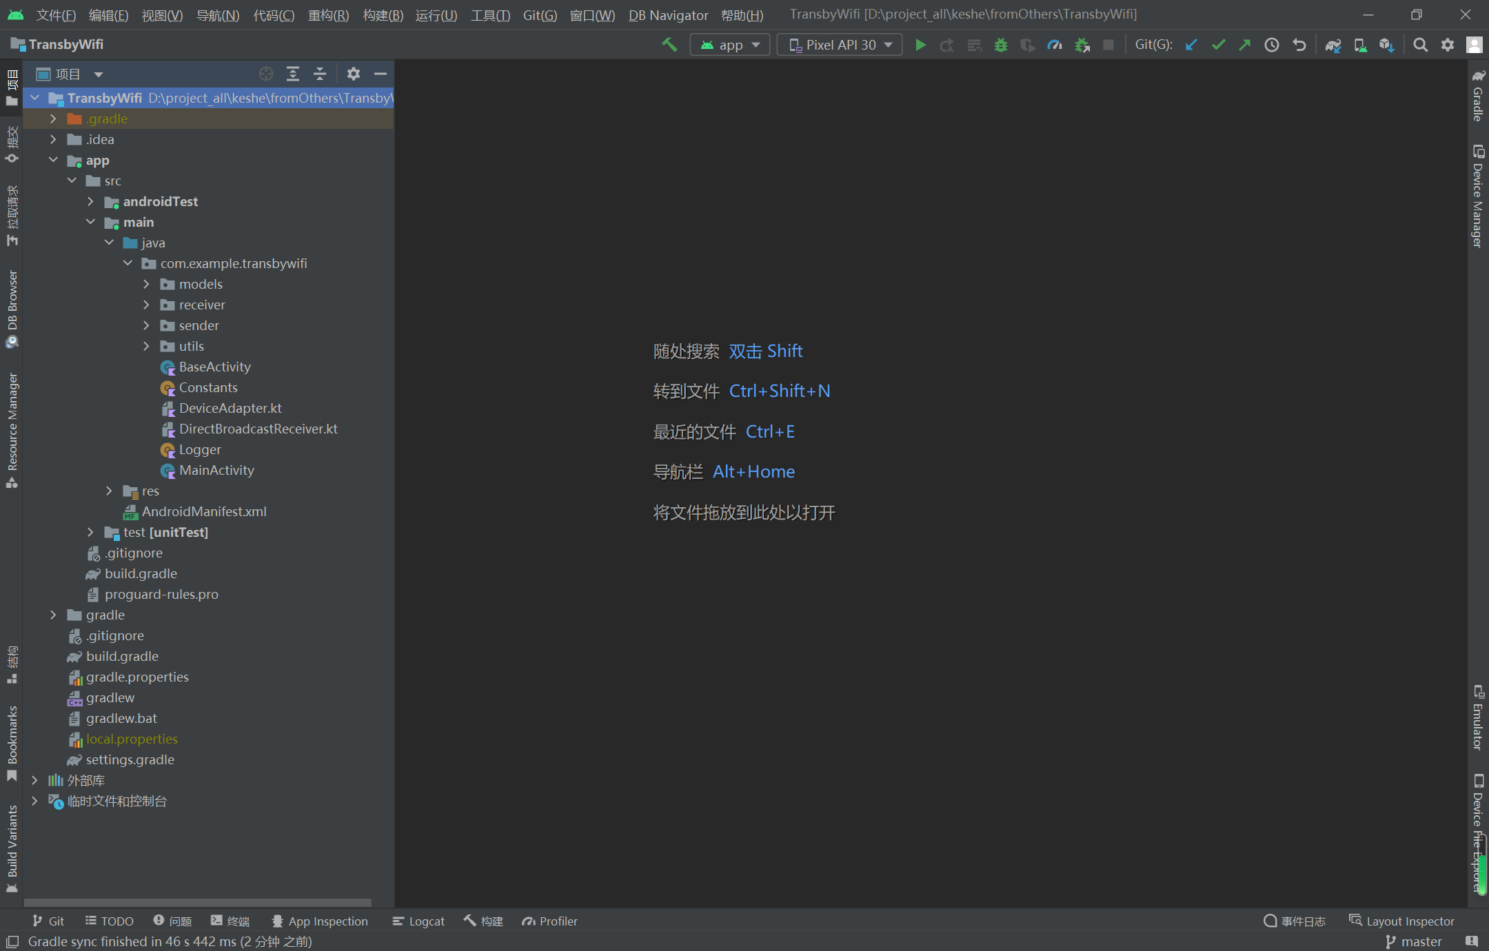1489x951 pixels.
Task: Click the Debug app bug icon
Action: [x=1001, y=45]
